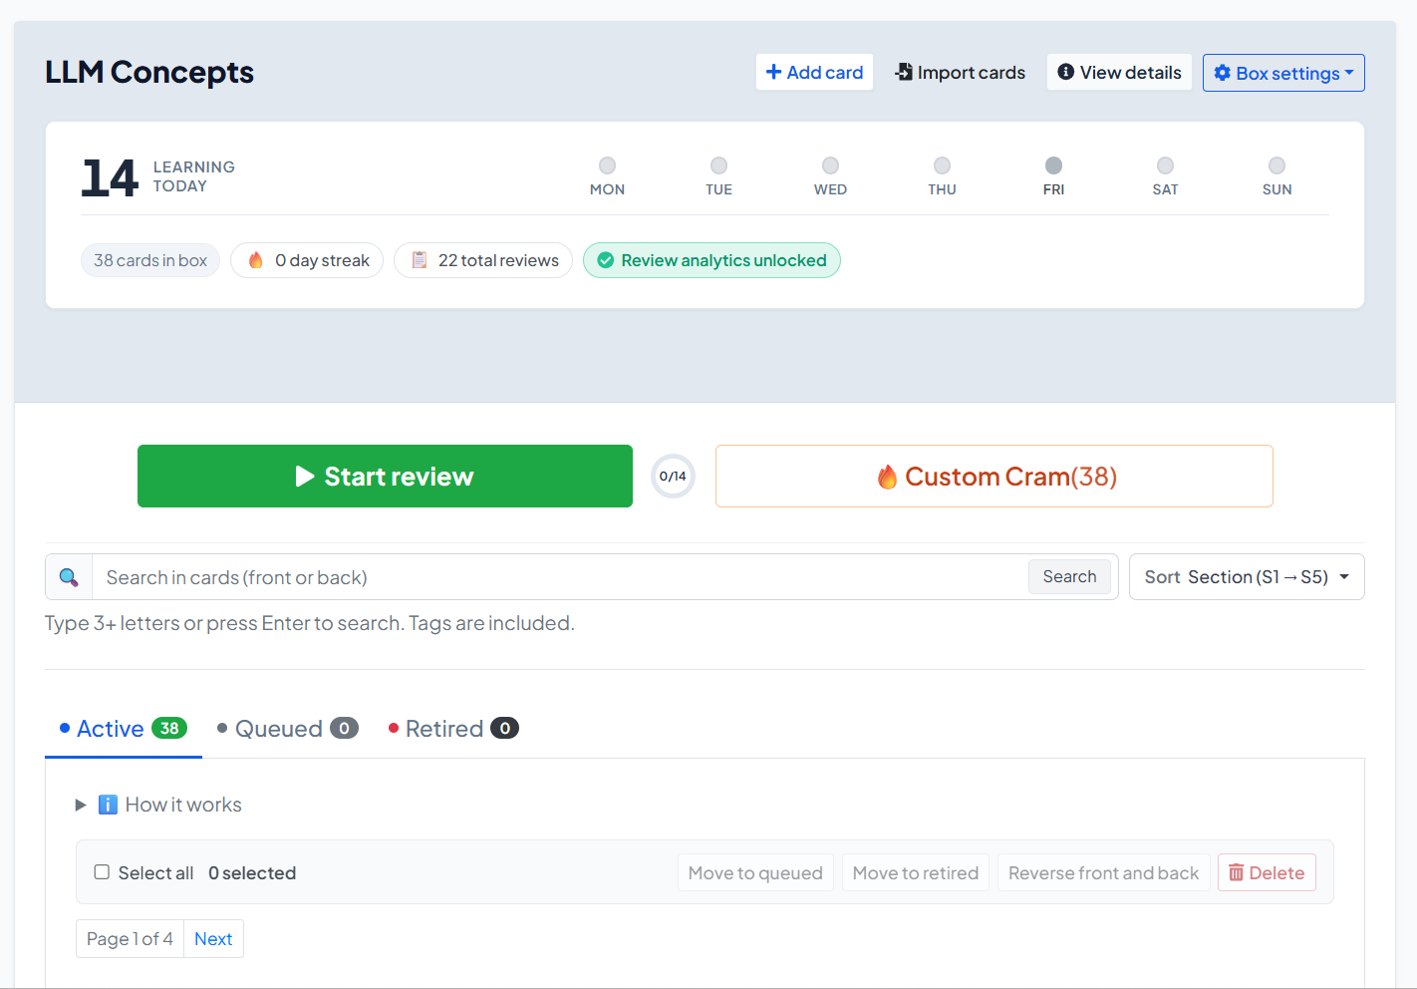Click the notepad icon beside total reviews
The image size is (1417, 989).
(420, 260)
